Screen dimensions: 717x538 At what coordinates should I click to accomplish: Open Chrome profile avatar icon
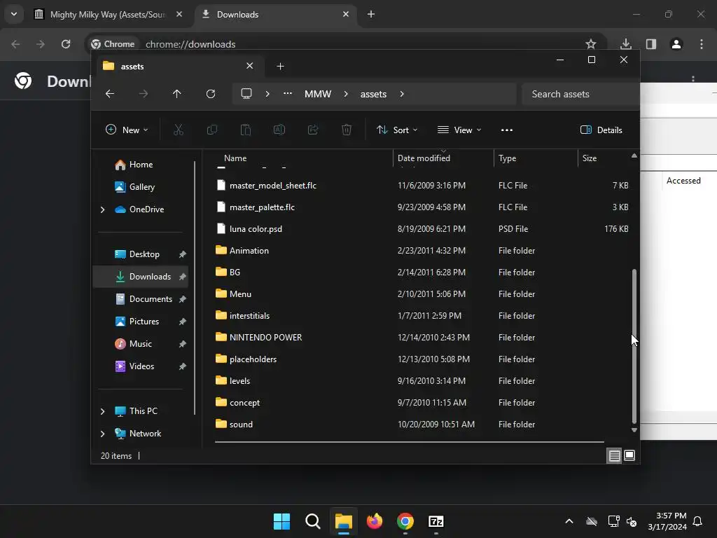(676, 44)
